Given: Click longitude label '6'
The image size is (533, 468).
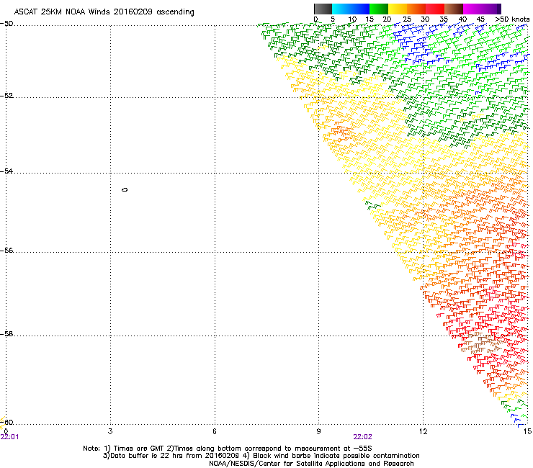Looking at the screenshot, I should click(215, 431).
